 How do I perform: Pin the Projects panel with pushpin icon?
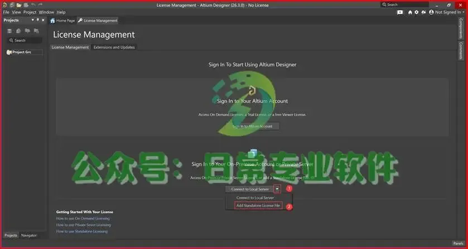pos(38,20)
